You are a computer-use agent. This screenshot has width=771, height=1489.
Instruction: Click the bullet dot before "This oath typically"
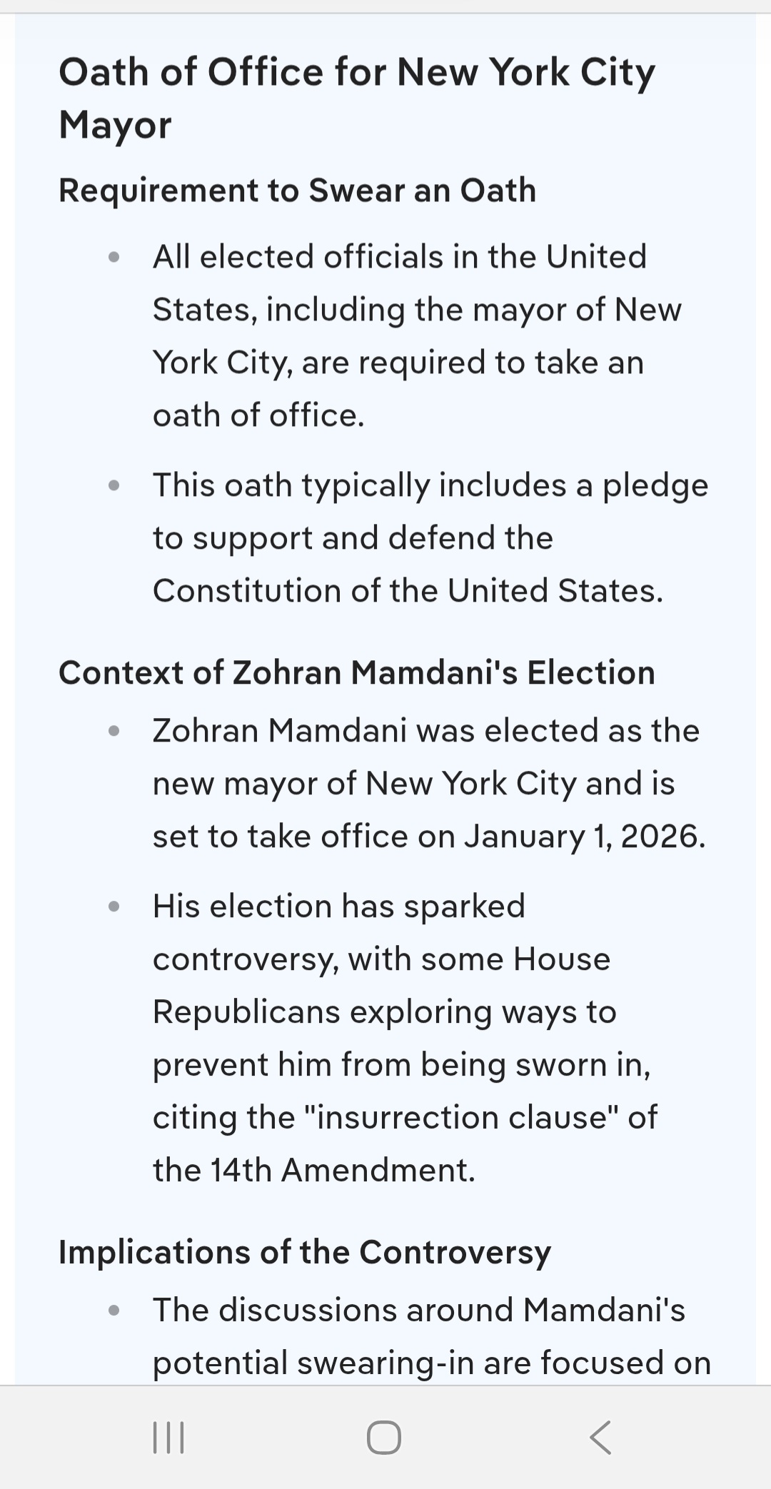(114, 486)
